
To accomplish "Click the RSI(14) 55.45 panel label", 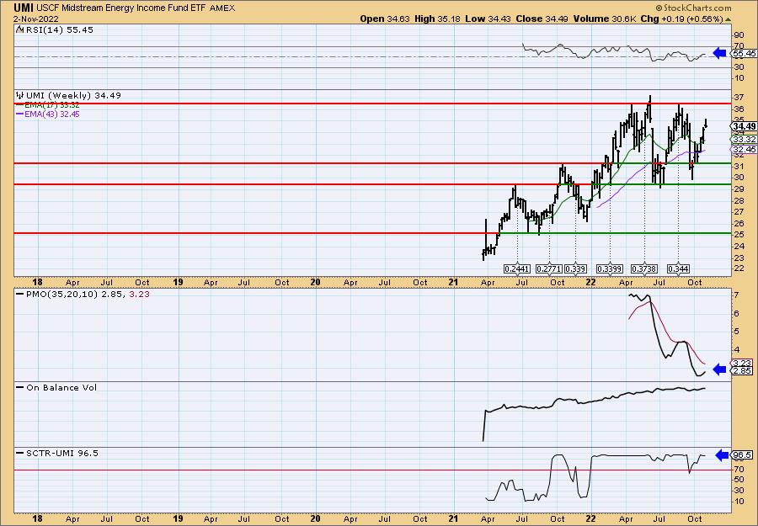I will pyautogui.click(x=60, y=30).
